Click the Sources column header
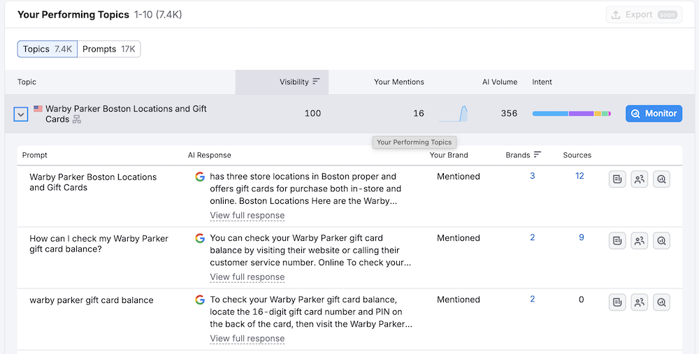Image resolution: width=699 pixels, height=354 pixels. point(577,155)
